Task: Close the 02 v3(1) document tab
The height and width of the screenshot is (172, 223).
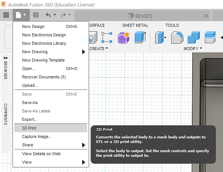Action: [x=206, y=16]
